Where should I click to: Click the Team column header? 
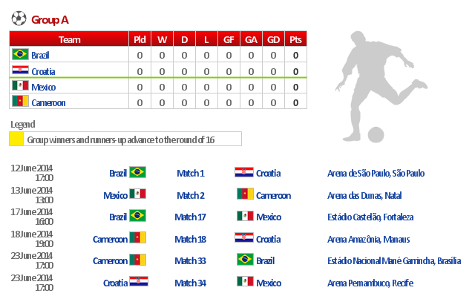(x=69, y=39)
